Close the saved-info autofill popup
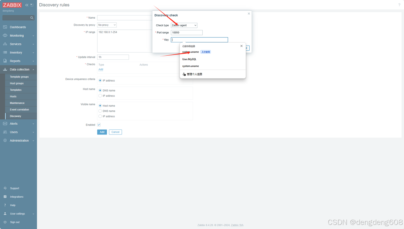The width and height of the screenshot is (404, 229). tap(241, 46)
